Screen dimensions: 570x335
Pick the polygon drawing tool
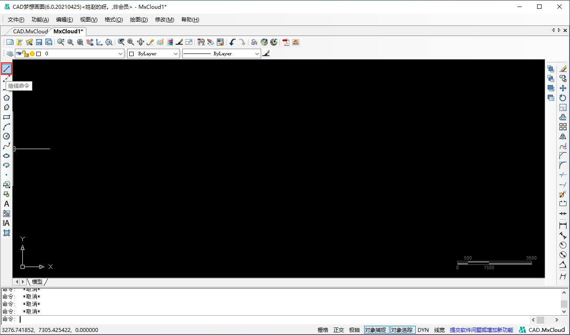7,97
